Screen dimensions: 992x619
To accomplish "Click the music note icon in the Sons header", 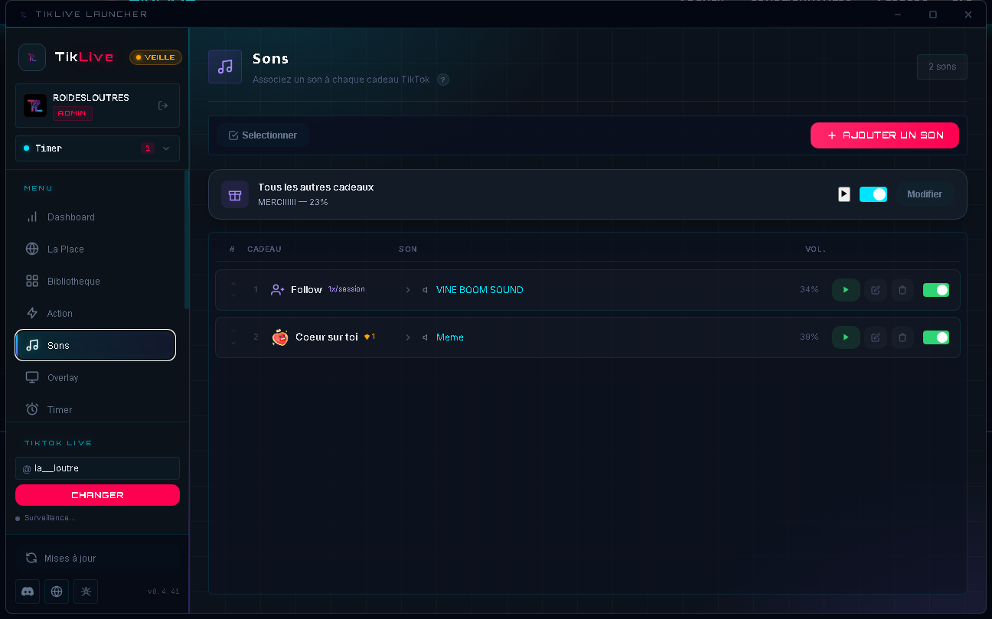I will (x=225, y=67).
